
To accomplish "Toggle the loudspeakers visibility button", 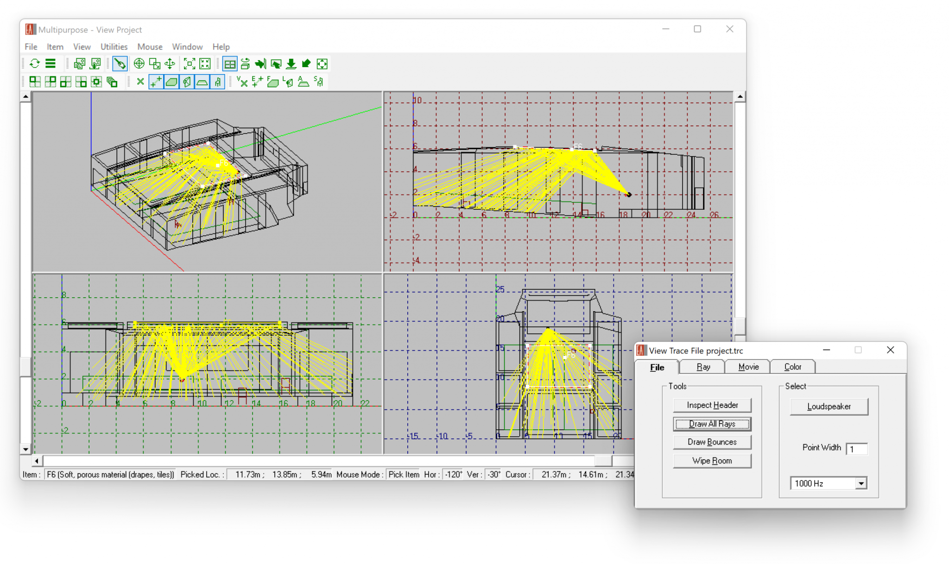I will (187, 82).
